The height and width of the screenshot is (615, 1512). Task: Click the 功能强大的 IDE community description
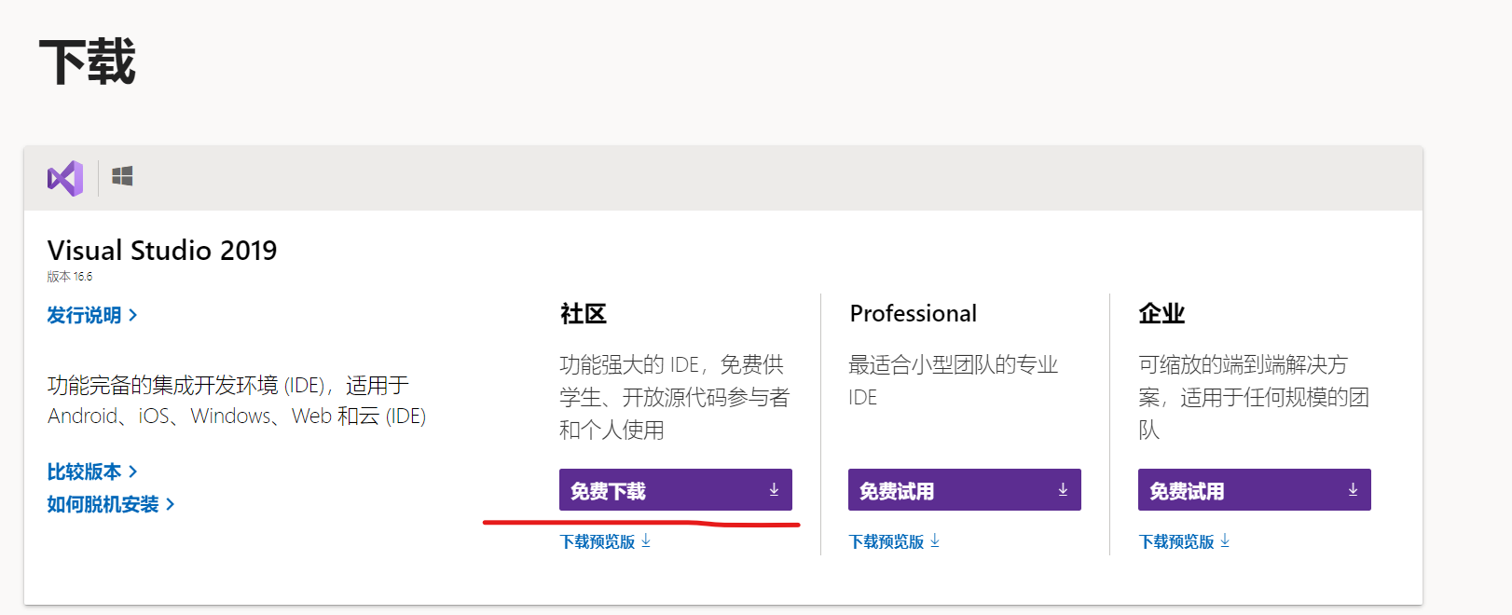click(674, 397)
